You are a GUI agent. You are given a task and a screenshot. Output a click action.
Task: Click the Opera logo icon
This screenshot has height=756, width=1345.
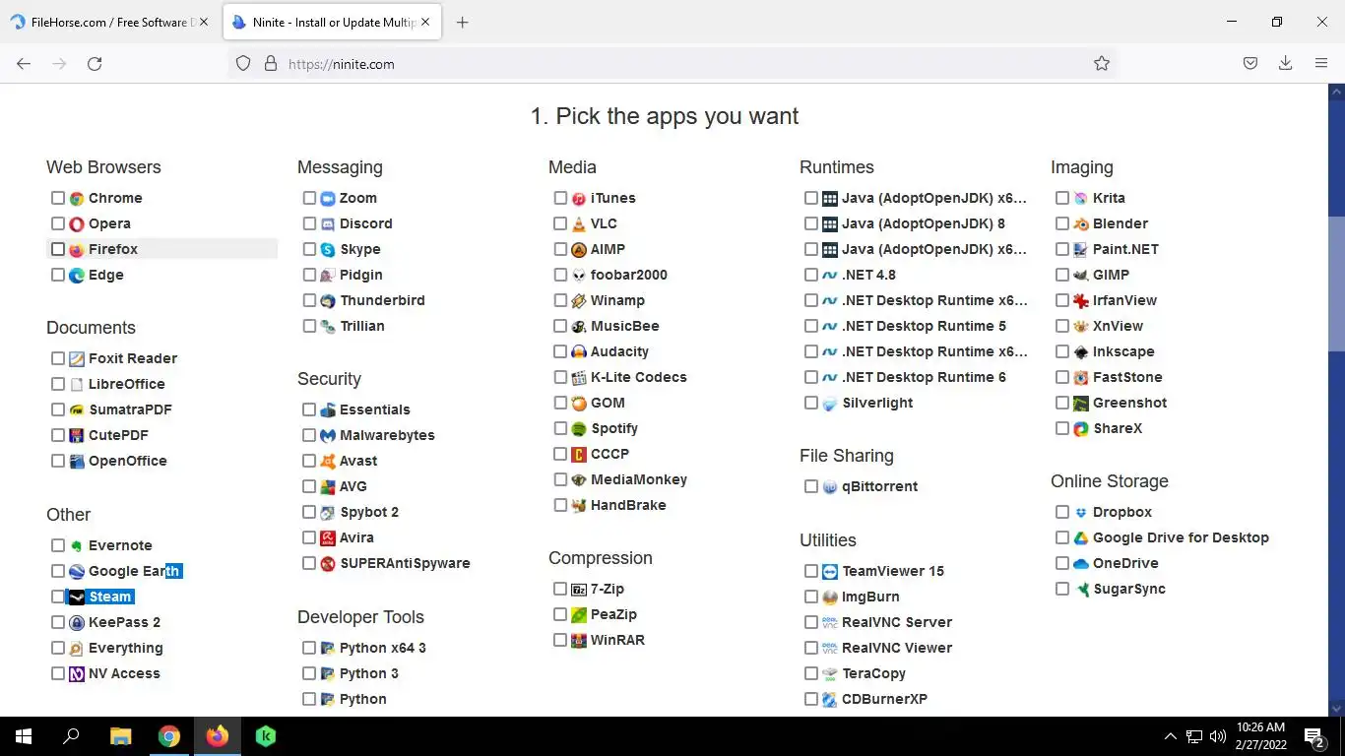click(x=77, y=223)
